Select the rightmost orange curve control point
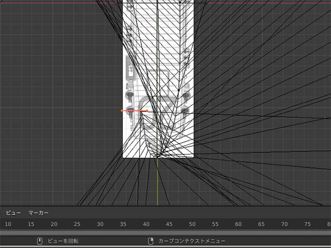 [147, 111]
